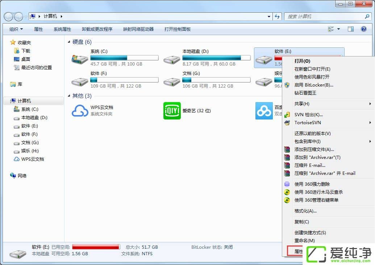Click 卸载或更改程序 toolbar button
Image resolution: width=375 pixels, height=265 pixels.
[97, 29]
